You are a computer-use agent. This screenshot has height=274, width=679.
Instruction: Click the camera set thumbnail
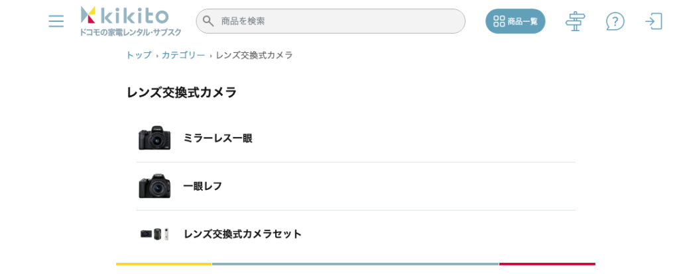pos(154,234)
